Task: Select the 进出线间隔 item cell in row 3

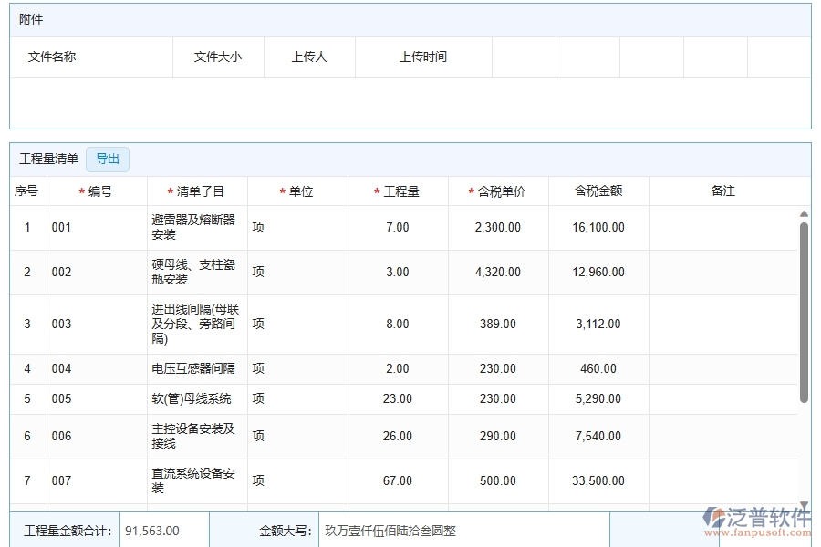Action: [x=197, y=325]
